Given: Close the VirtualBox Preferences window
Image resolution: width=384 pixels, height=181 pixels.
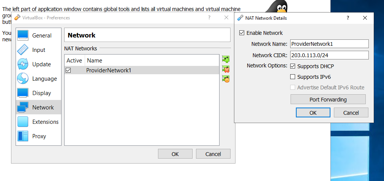Looking at the screenshot, I should (x=226, y=17).
